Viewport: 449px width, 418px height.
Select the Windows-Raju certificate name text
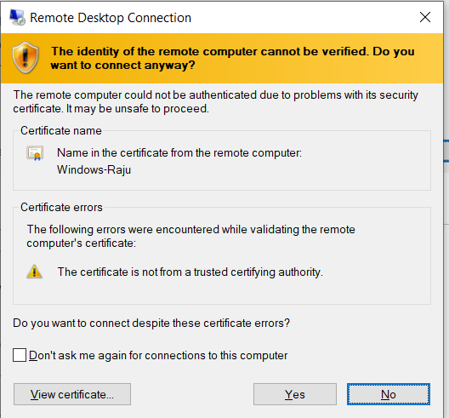(x=94, y=169)
